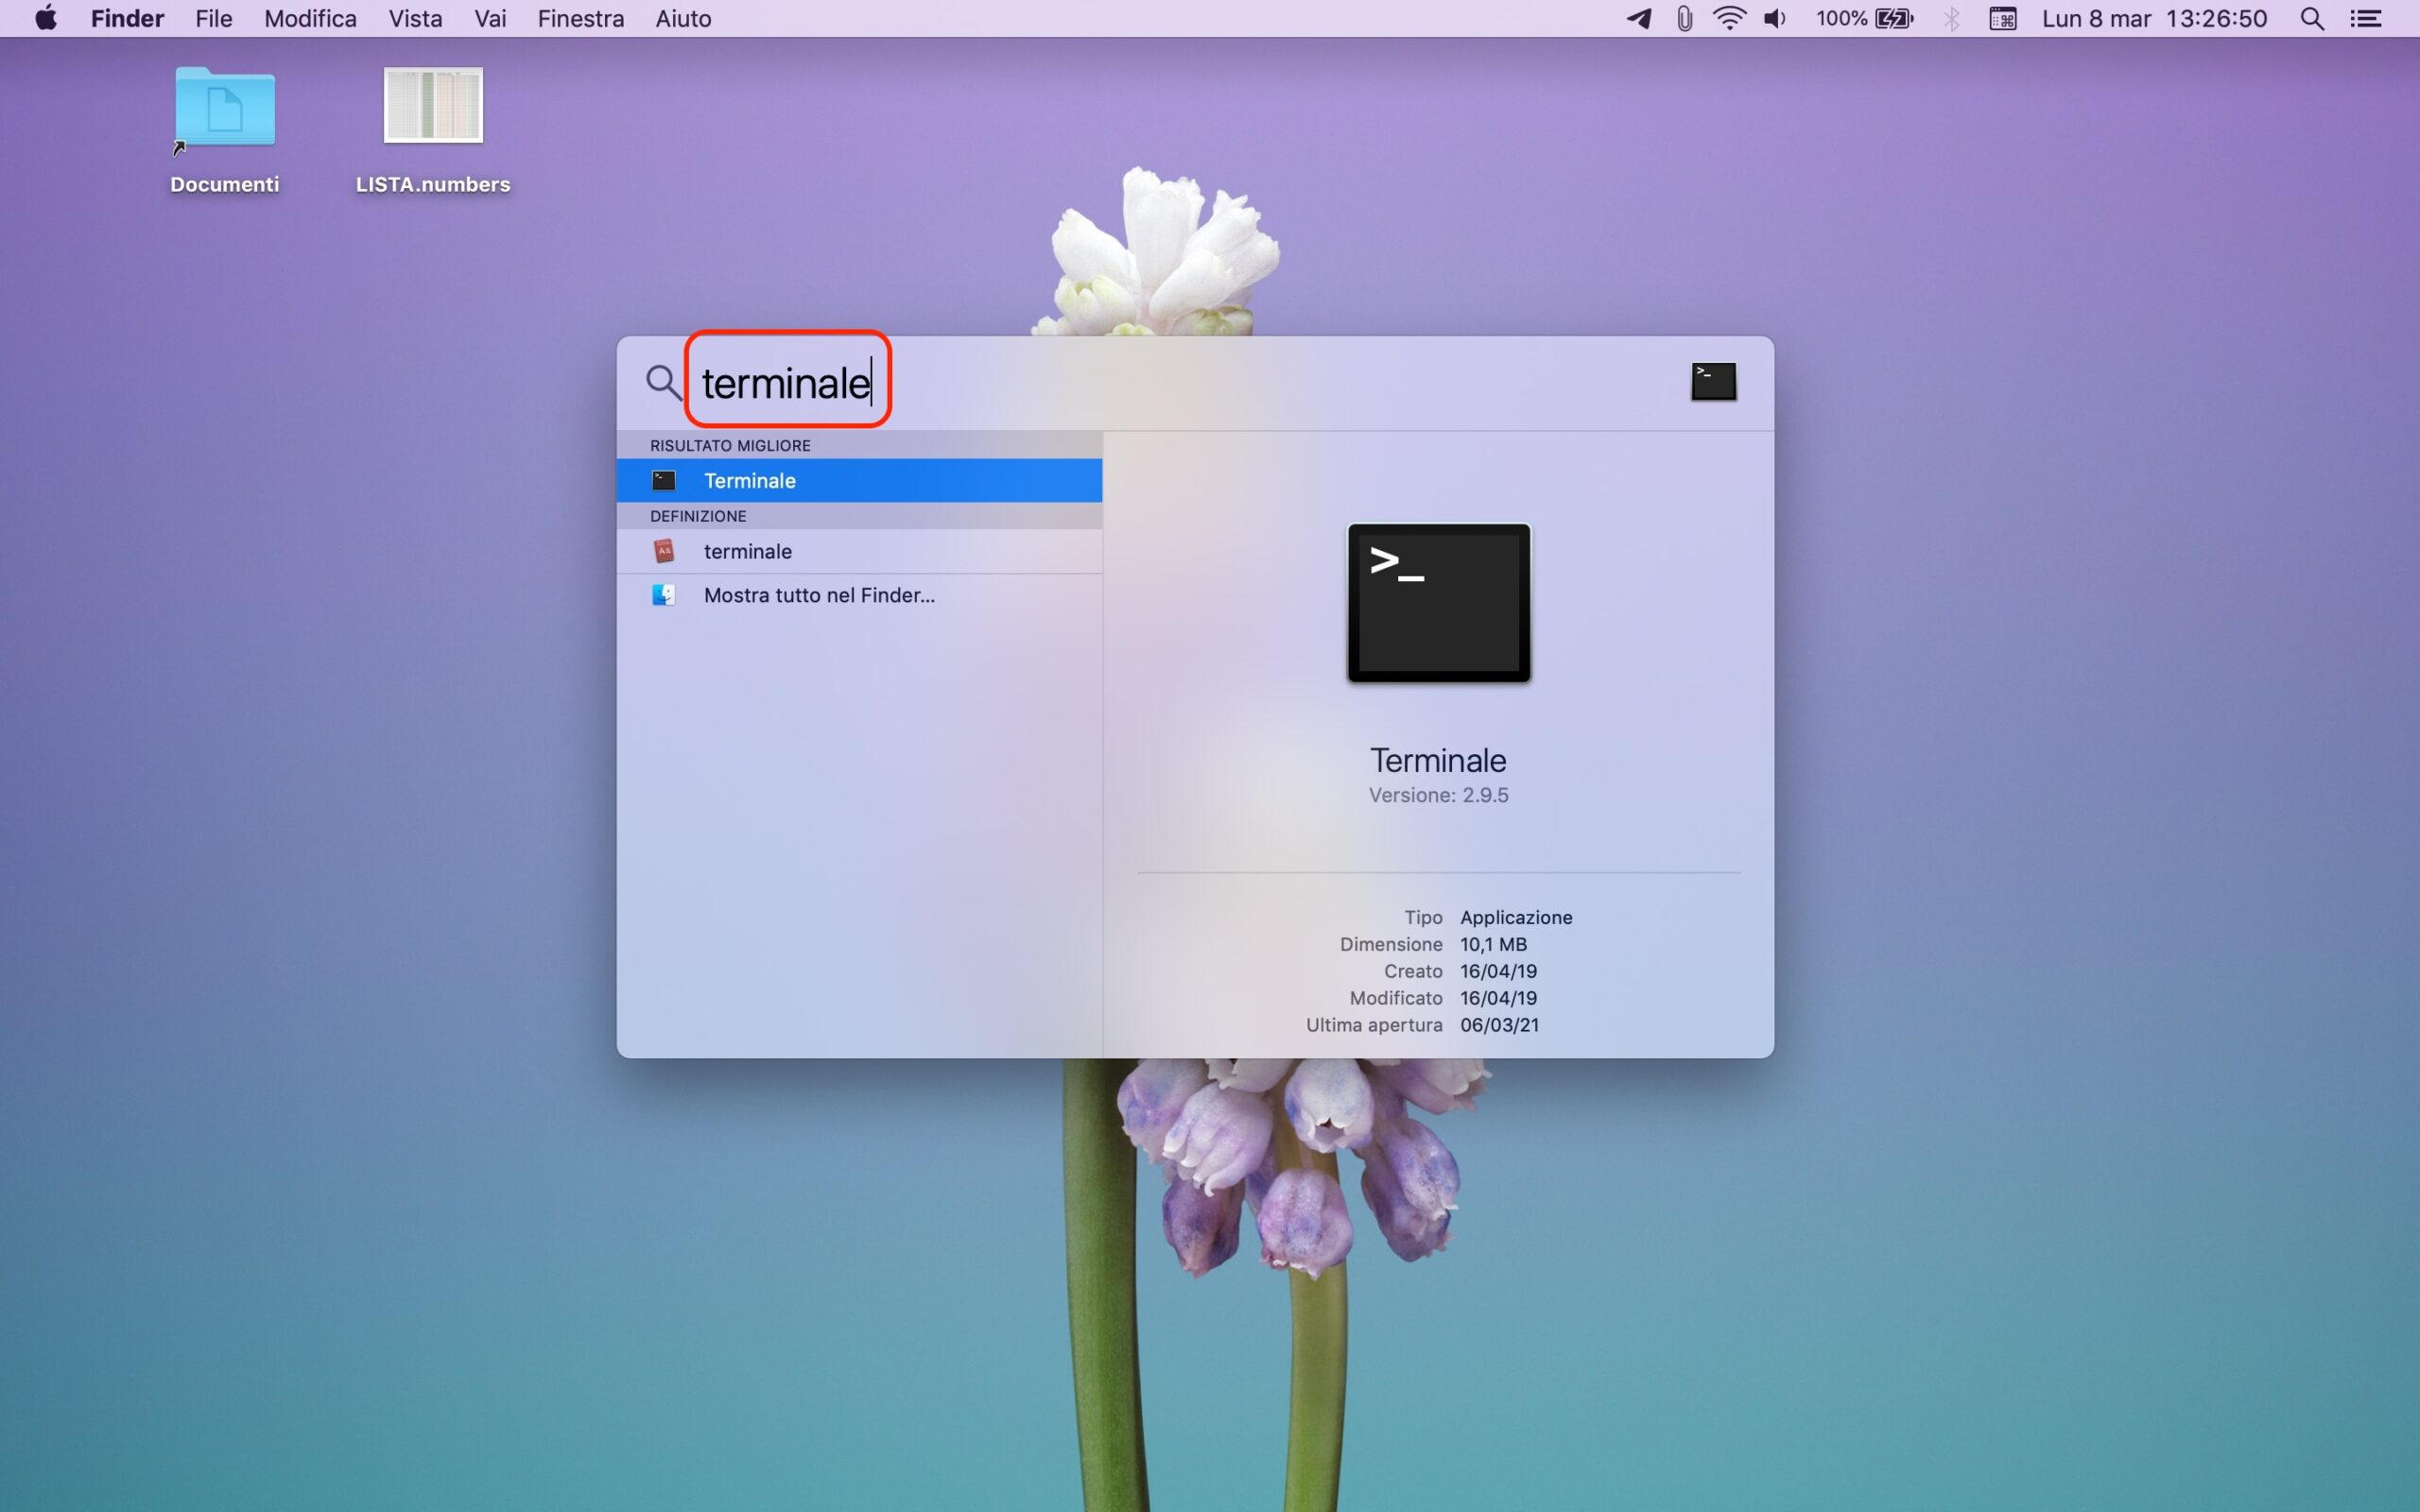Screen dimensions: 2420x1512
Task: Open the Finestra menu
Action: pyautogui.click(x=580, y=19)
